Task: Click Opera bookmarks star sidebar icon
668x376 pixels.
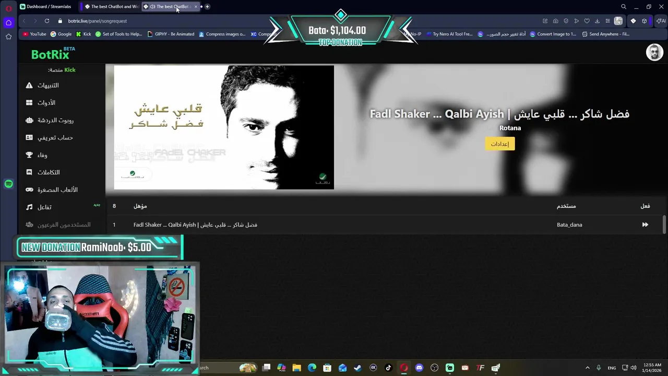Action: 8,37
